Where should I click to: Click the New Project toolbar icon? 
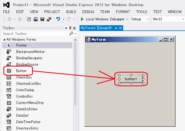(x=29, y=19)
